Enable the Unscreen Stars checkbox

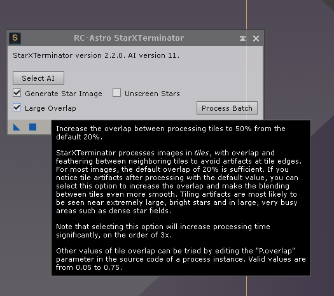tap(116, 93)
